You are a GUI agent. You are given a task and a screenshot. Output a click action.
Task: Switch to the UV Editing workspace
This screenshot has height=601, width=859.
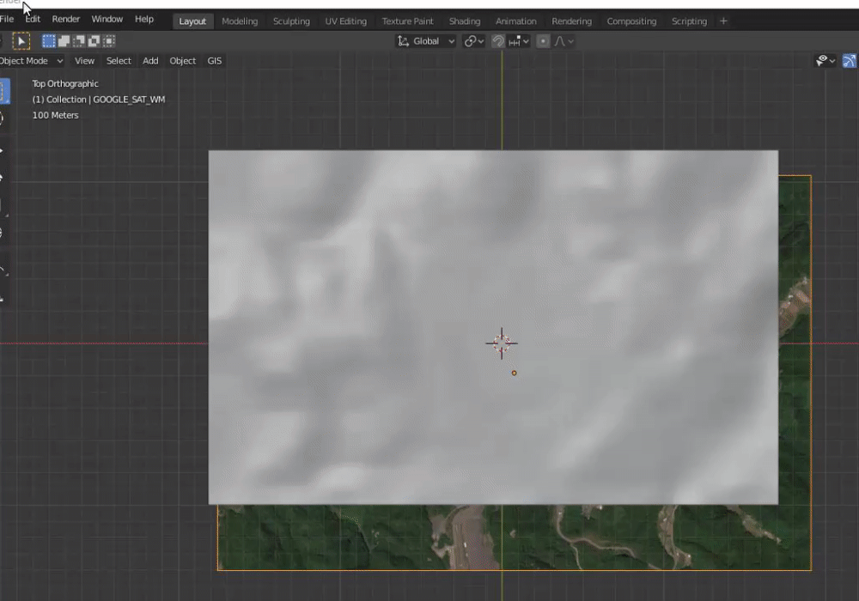click(x=345, y=21)
